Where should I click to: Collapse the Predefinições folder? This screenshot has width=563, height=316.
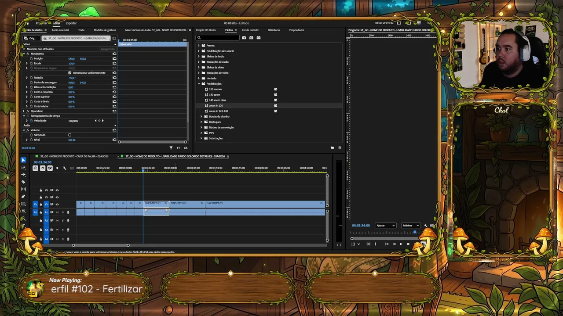pos(199,84)
